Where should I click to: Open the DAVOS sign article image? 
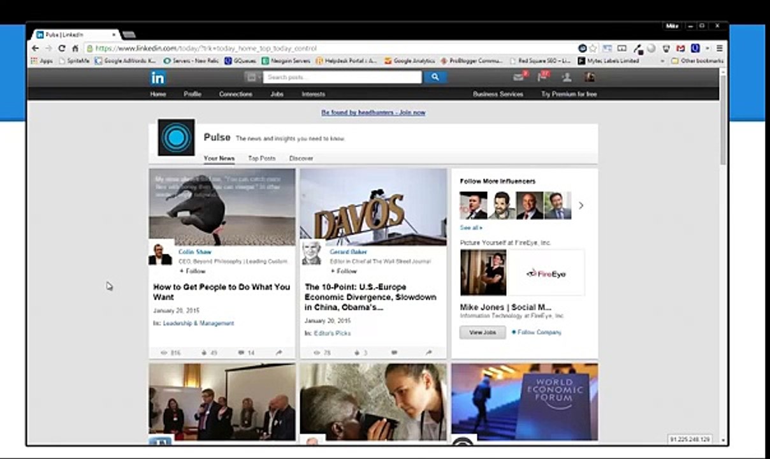click(x=373, y=207)
